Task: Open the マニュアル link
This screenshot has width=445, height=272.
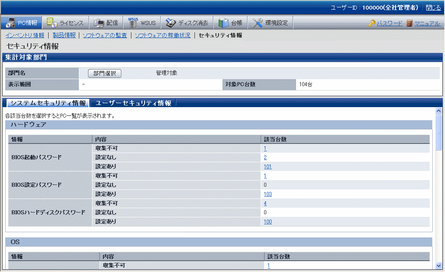Action: coord(427,23)
